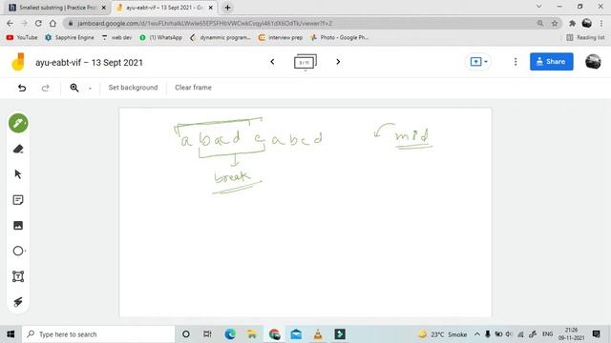Open the Photo - Google Photos bookmark
The image size is (611, 343).
(x=339, y=37)
